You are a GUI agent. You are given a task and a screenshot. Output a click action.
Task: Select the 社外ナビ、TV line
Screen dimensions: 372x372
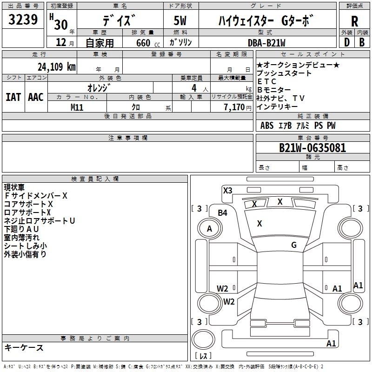280,98
